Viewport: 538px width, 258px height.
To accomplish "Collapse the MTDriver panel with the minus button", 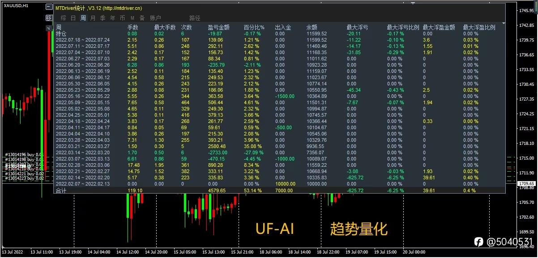I will coord(49,8).
